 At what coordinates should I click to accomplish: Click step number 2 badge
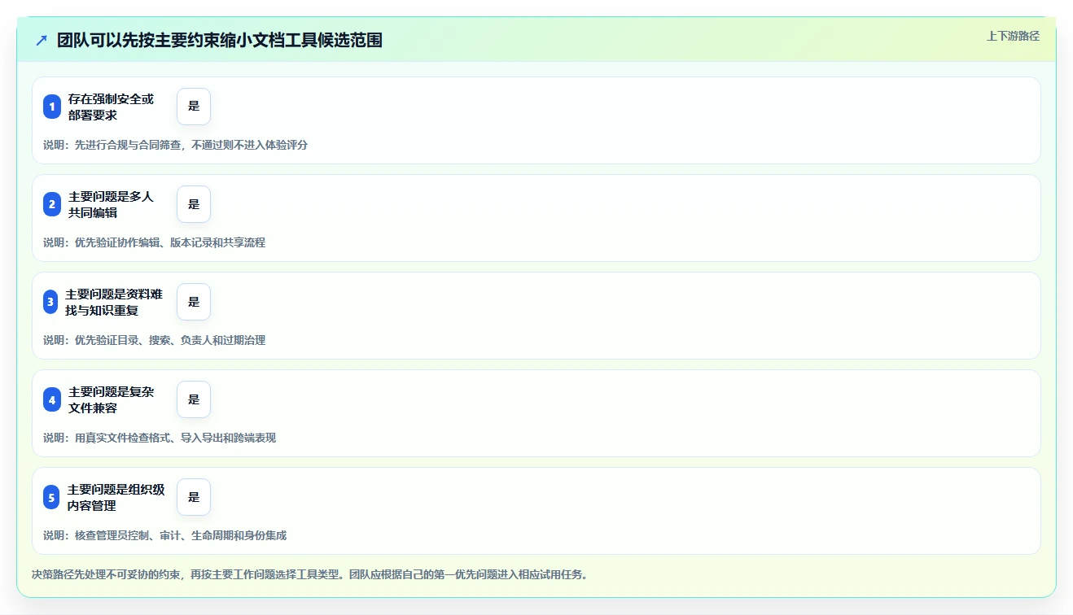point(52,204)
